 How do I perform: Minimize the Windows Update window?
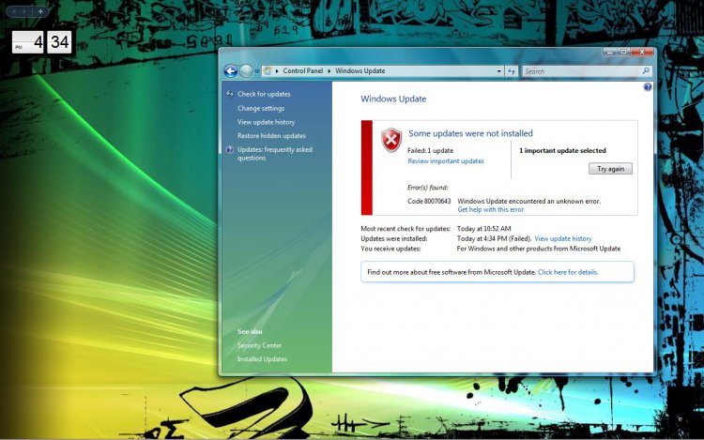click(x=610, y=52)
